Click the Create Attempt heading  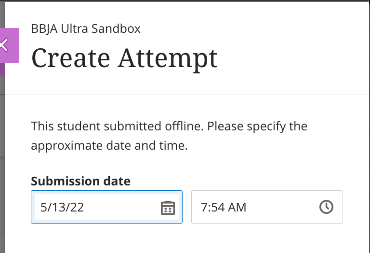point(124,58)
